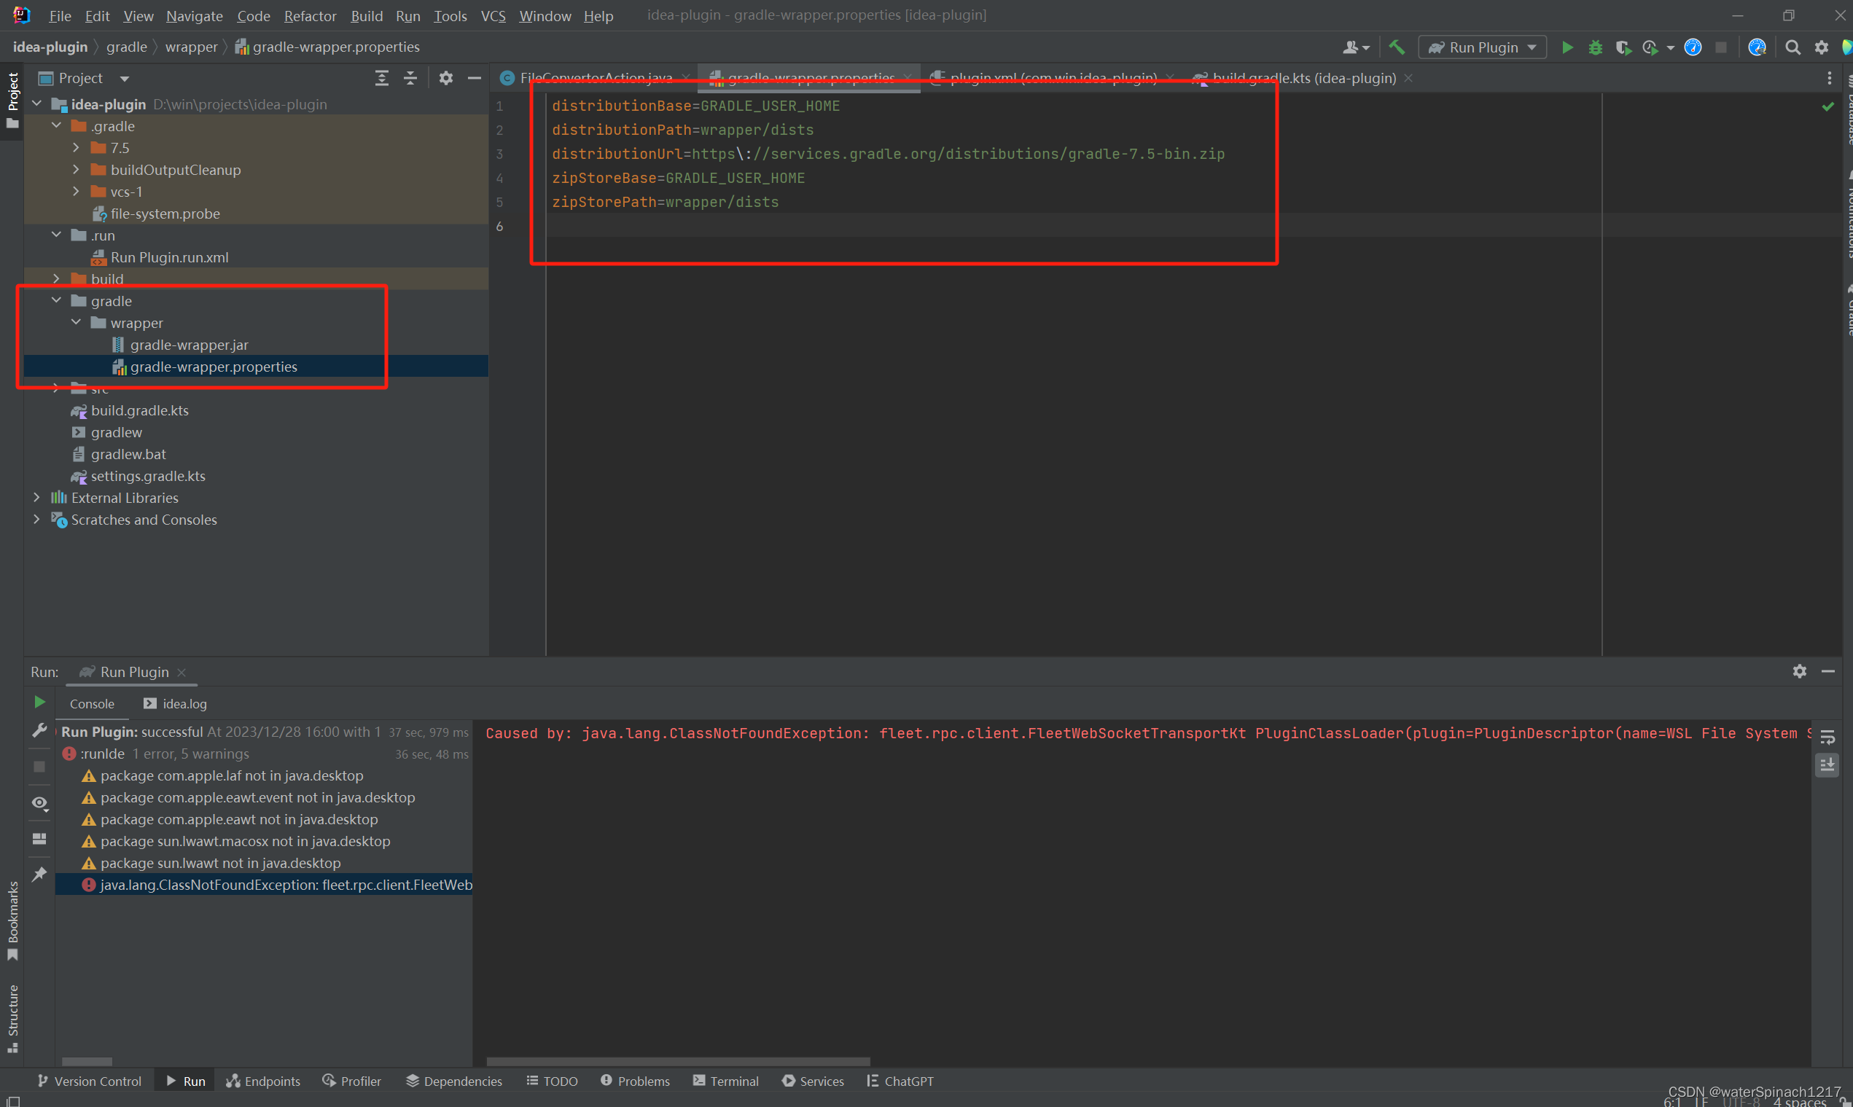This screenshot has width=1853, height=1107.
Task: Open the Run Plugin configuration dropdown
Action: click(x=1481, y=47)
